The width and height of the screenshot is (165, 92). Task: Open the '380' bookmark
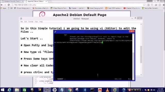[10, 8]
